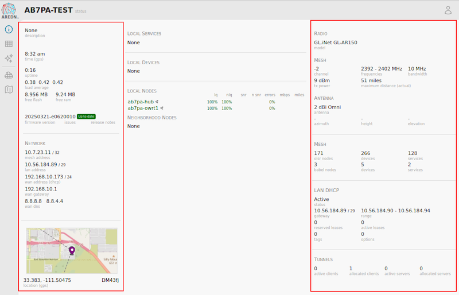This screenshot has width=459, height=295.
Task: Click link icon beside ab7pa-hub
Action: point(157,102)
